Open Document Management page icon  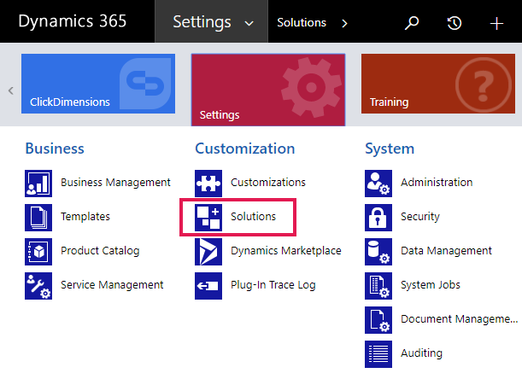click(378, 320)
